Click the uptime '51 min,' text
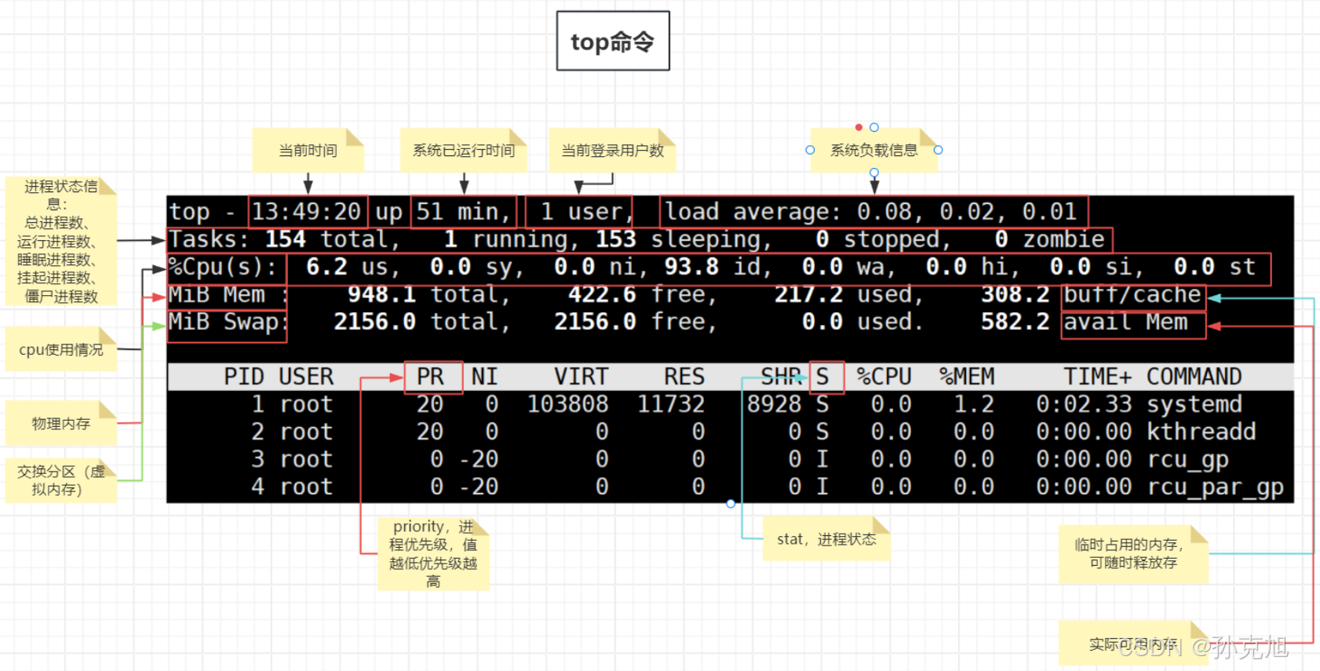 coord(463,212)
